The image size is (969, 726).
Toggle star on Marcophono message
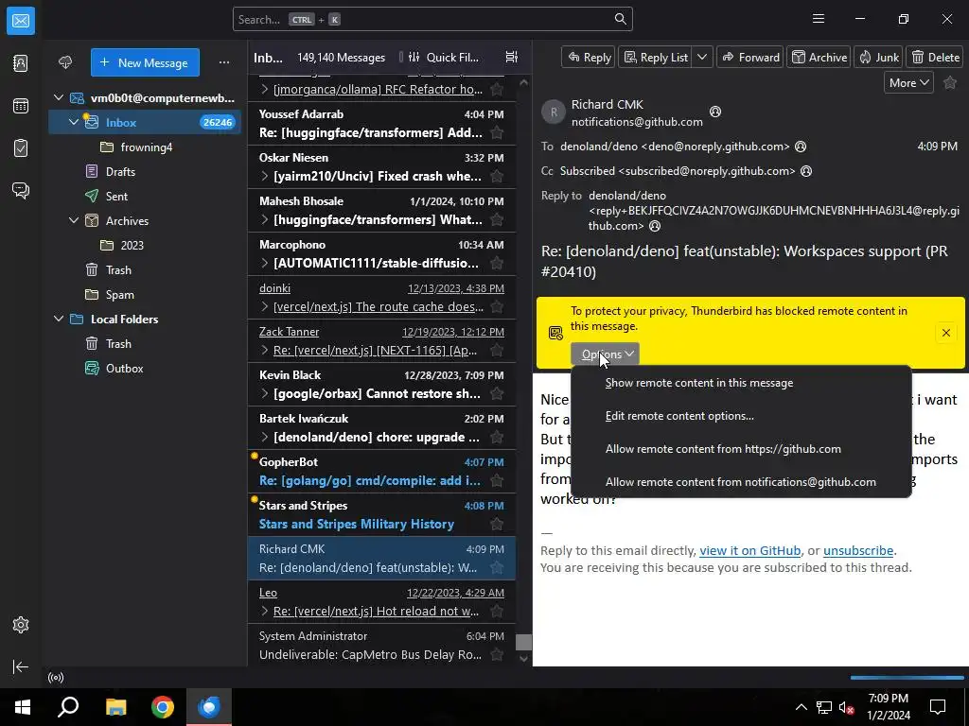point(496,263)
